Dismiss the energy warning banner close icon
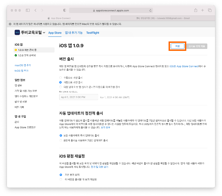 tap(10, 24)
